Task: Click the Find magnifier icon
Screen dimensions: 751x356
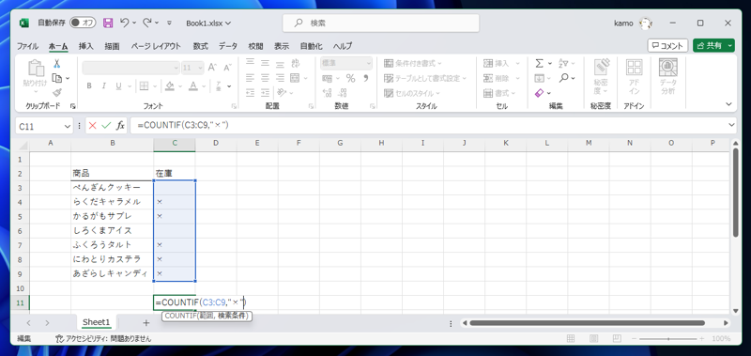Action: (x=564, y=78)
